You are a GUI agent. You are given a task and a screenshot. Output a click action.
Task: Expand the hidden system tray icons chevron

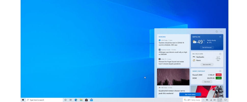pos(203,100)
